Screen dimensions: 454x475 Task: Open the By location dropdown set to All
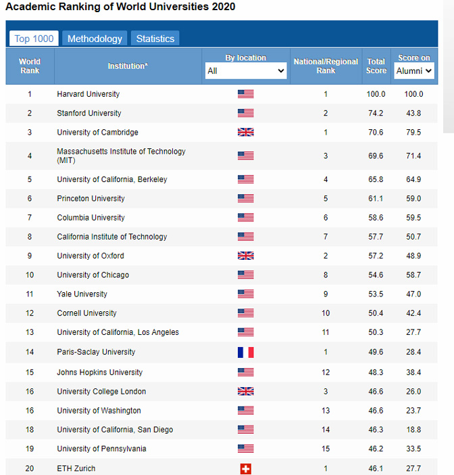click(246, 70)
